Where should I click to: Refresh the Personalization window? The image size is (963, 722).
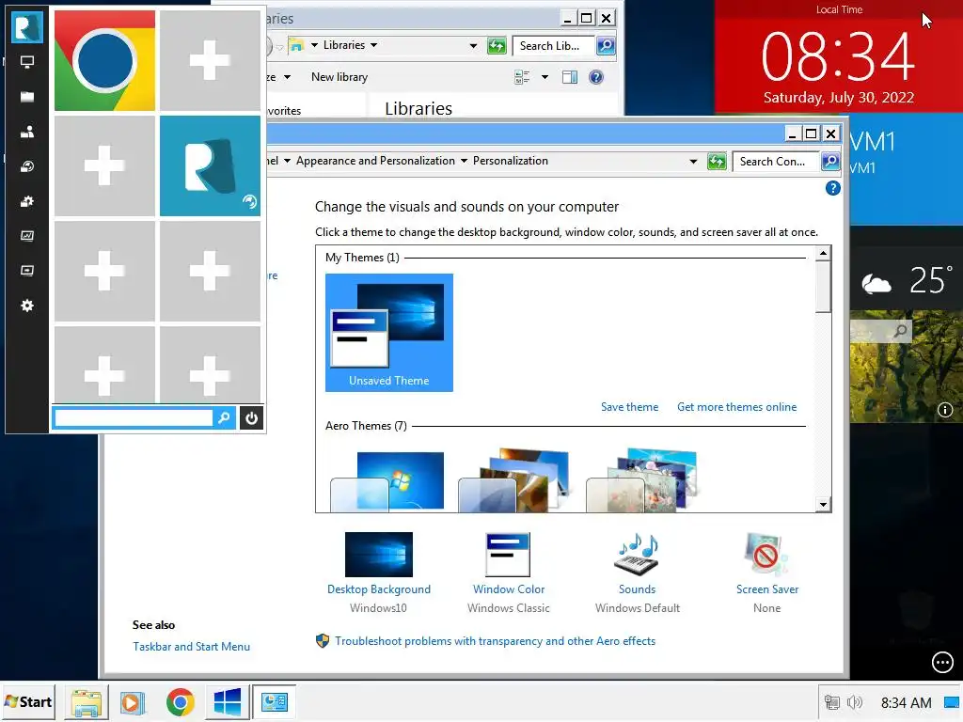(x=717, y=162)
